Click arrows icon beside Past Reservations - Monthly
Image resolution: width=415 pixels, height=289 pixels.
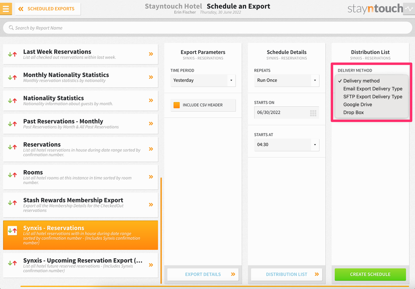point(13,124)
